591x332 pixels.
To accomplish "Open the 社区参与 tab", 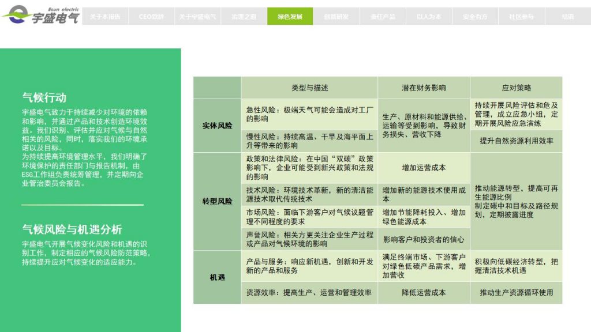I will point(521,16).
